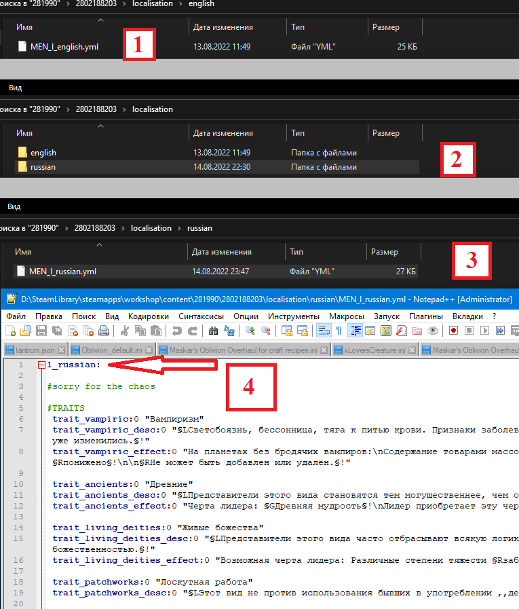Toggle word wrap in the toolbar

(324, 331)
